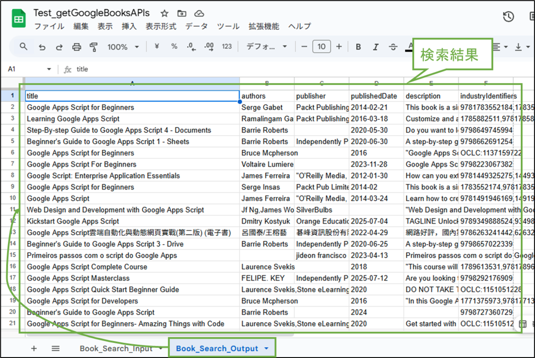Select author cell Voltaire Lumiere
Image resolution: width=535 pixels, height=358 pixels.
click(267, 164)
